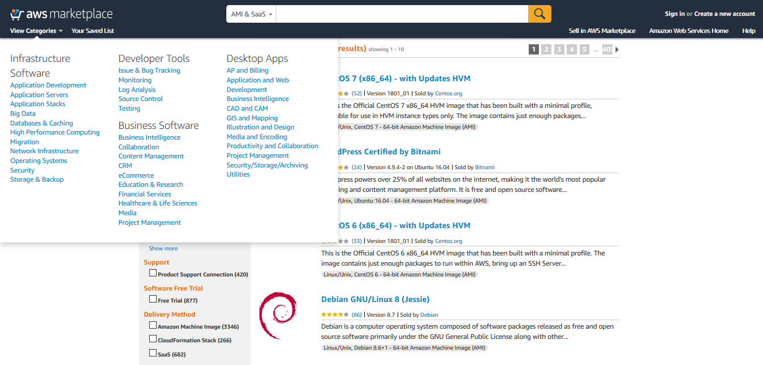763x365 pixels.
Task: Open Your Saved List
Action: tap(92, 31)
